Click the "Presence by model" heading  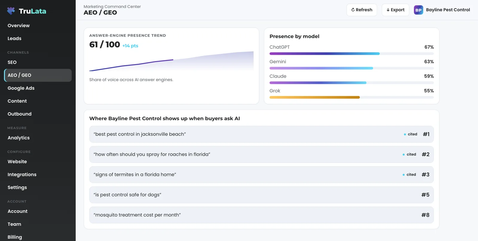coord(294,36)
